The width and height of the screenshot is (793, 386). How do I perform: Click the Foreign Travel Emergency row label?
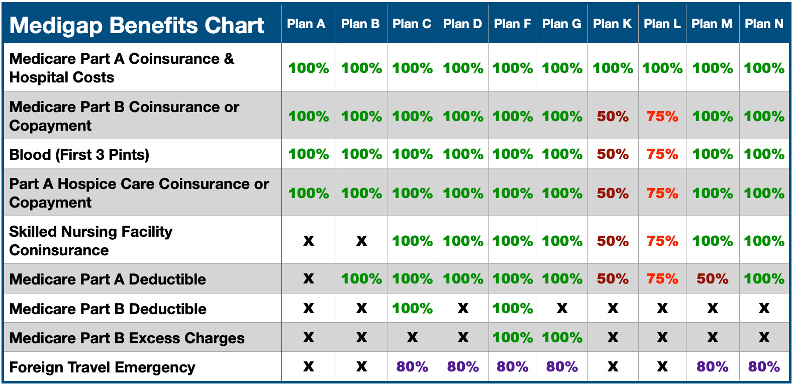pyautogui.click(x=102, y=367)
